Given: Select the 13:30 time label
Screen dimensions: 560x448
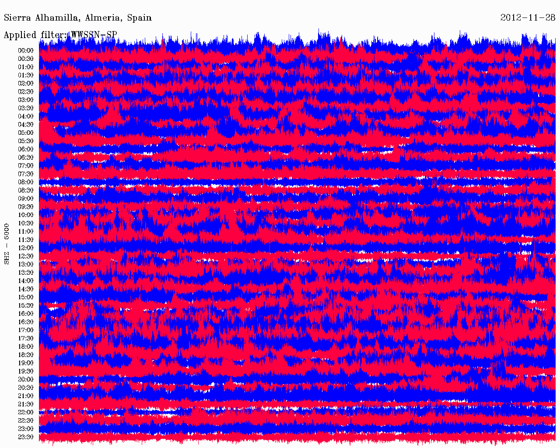Looking at the screenshot, I should click(x=26, y=273).
